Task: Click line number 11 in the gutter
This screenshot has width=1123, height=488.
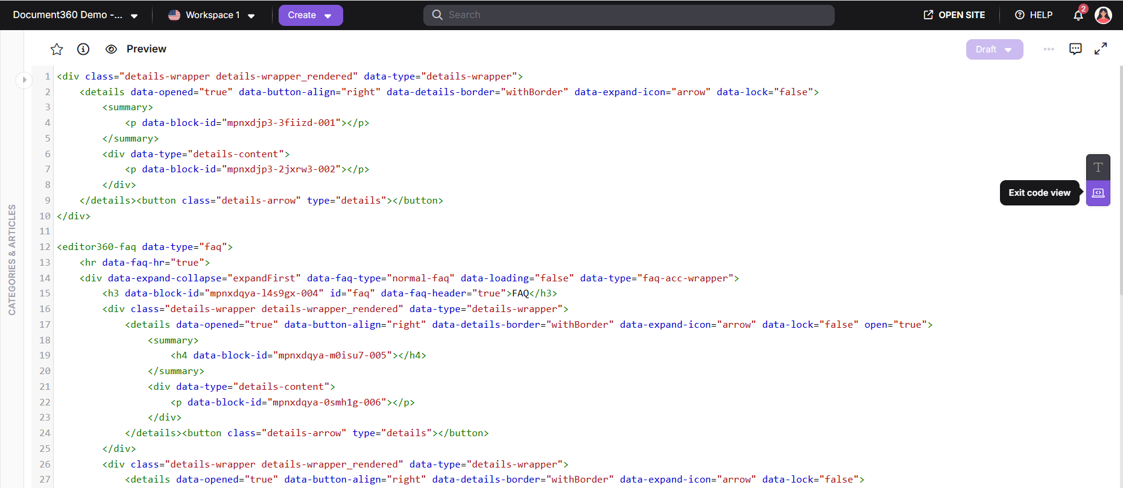Action: [x=45, y=231]
